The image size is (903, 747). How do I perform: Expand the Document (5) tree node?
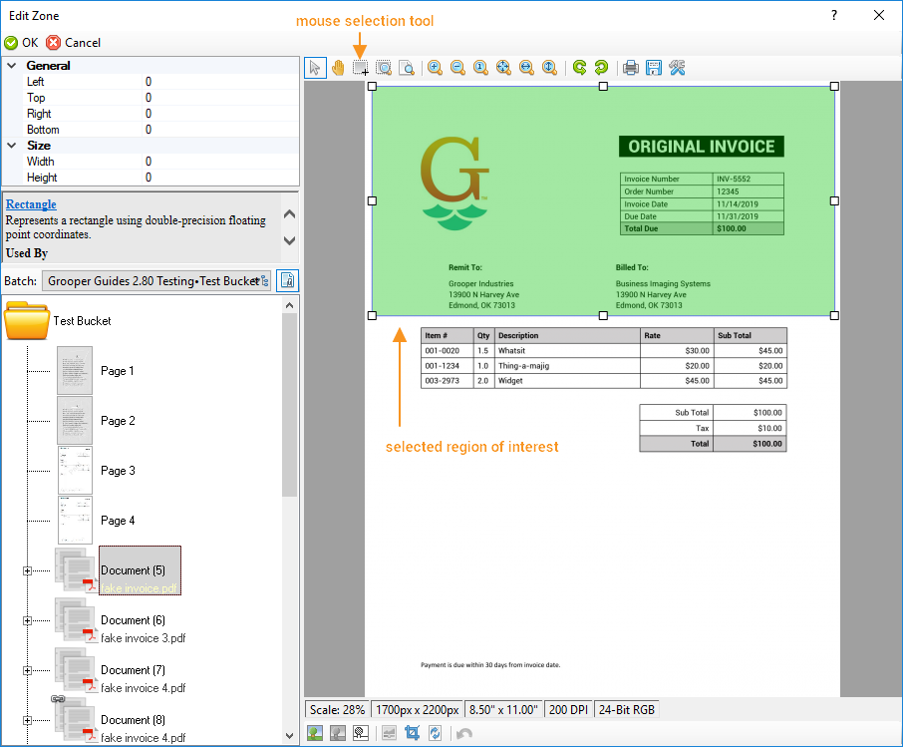27,570
